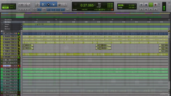Select zoom preset 3
This screenshot has width=171, height=96.
coord(24,10)
